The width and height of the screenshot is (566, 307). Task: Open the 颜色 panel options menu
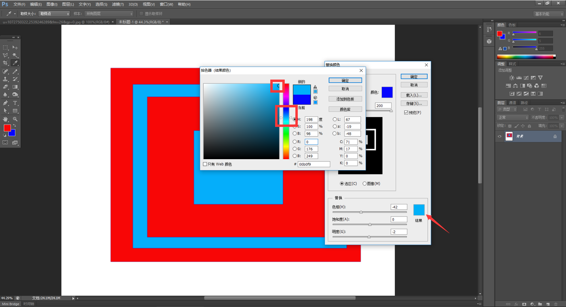(562, 25)
